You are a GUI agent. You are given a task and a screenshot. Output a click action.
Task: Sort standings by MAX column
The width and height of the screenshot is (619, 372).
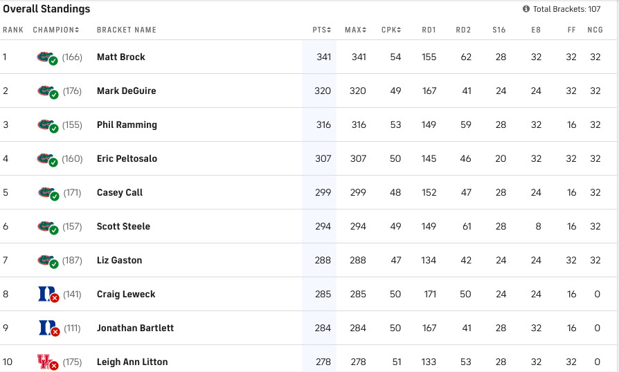pyautogui.click(x=355, y=30)
